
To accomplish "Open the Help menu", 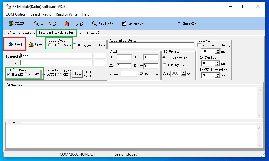I will coord(85,14).
